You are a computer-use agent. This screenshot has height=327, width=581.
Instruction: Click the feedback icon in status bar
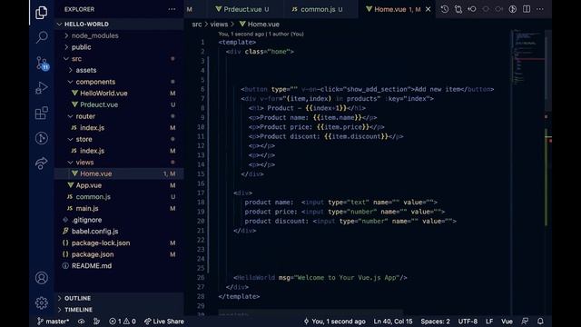pos(525,322)
